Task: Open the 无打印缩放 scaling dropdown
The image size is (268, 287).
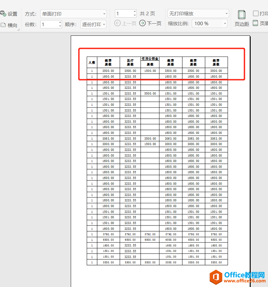Action: (198, 14)
